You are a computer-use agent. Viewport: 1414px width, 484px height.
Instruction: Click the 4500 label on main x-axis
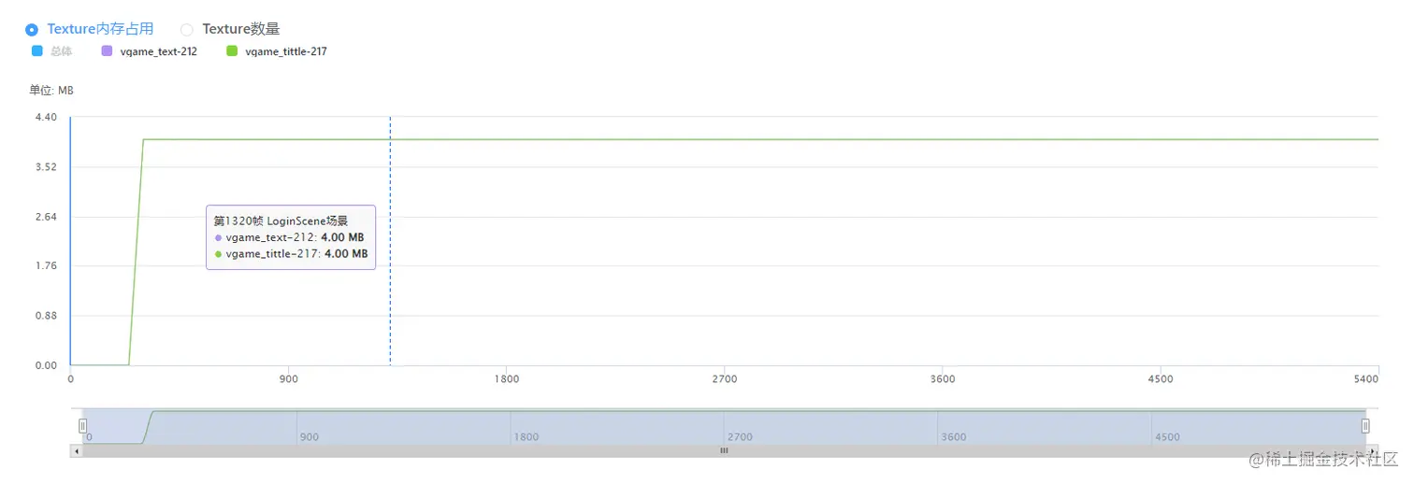click(x=1161, y=379)
